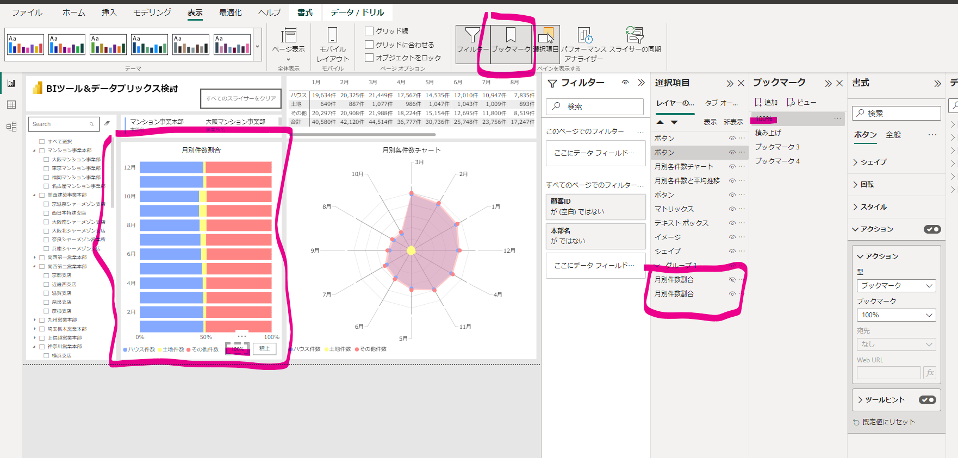This screenshot has height=458, width=958.
Task: Switch to Report view in sidebar
Action: (x=11, y=83)
